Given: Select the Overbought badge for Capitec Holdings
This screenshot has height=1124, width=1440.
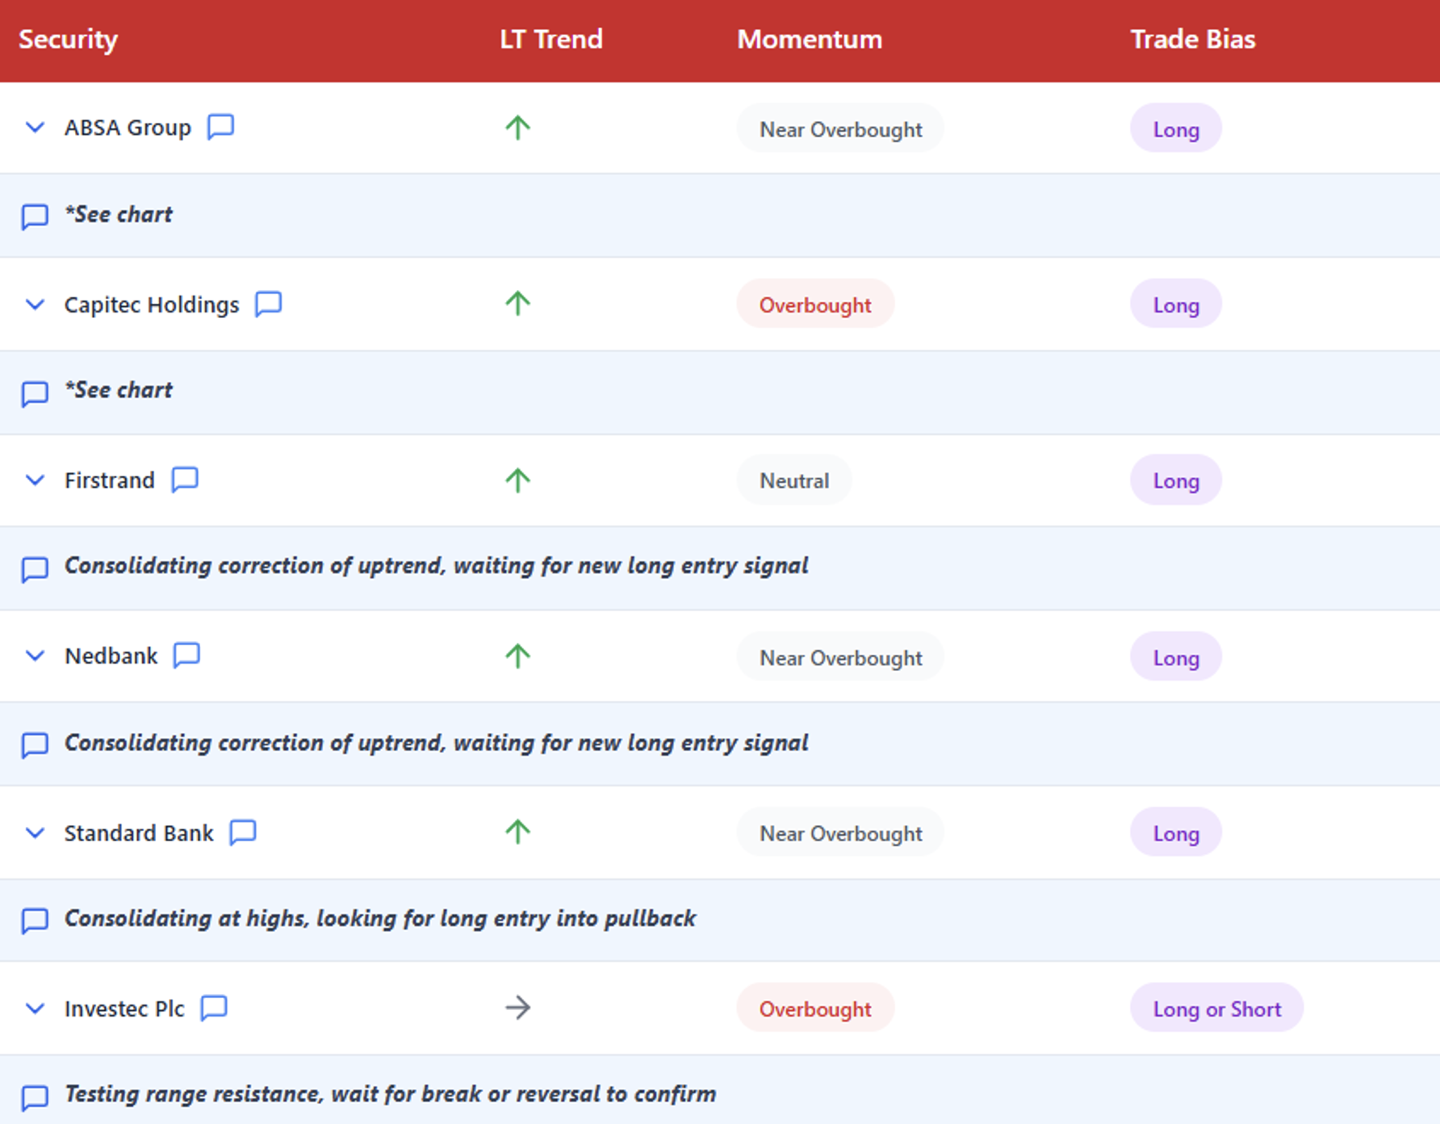Looking at the screenshot, I should (814, 304).
